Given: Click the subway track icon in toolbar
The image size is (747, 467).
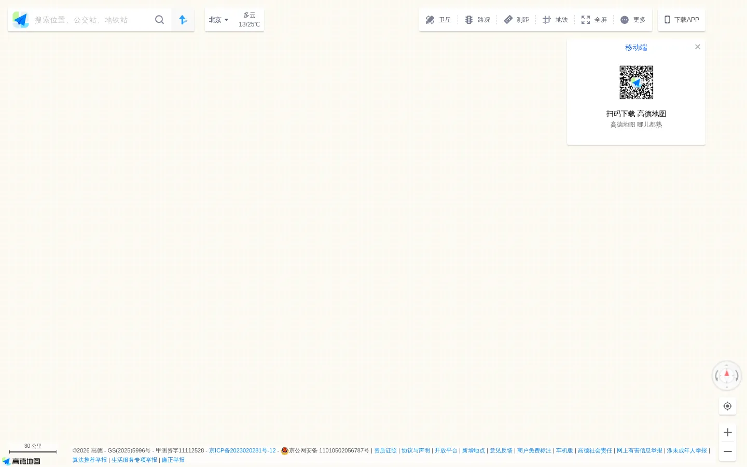Looking at the screenshot, I should tap(547, 20).
